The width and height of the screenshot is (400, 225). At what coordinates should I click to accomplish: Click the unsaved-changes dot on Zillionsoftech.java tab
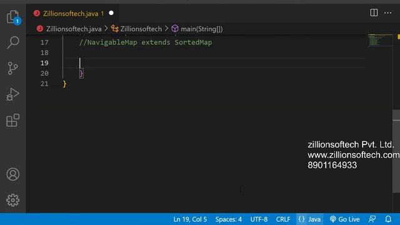pos(111,13)
